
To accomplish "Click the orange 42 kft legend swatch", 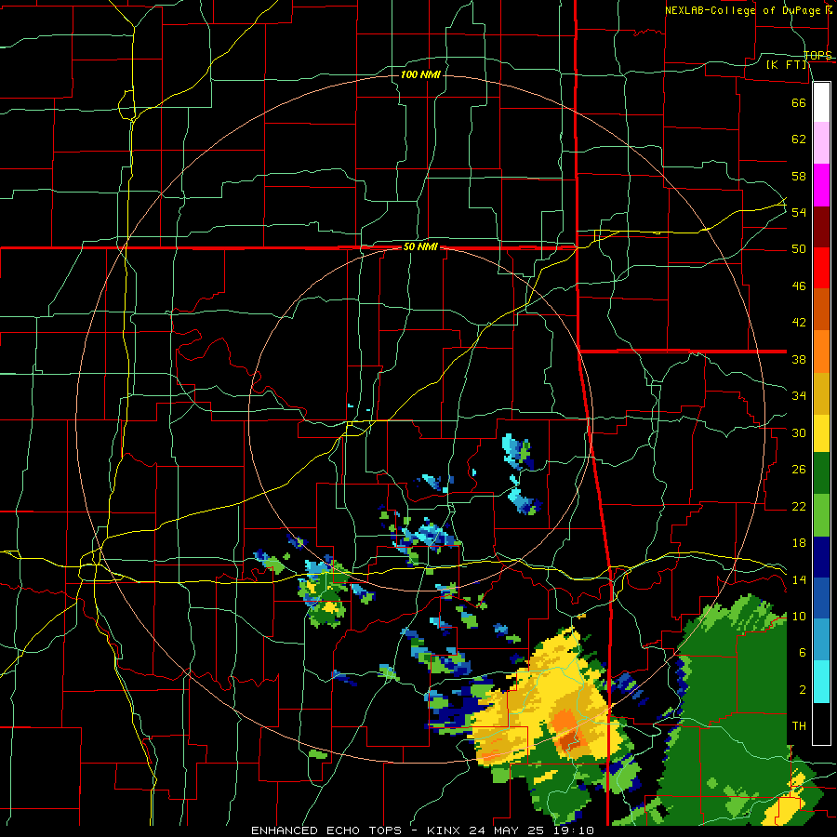I will (x=821, y=352).
